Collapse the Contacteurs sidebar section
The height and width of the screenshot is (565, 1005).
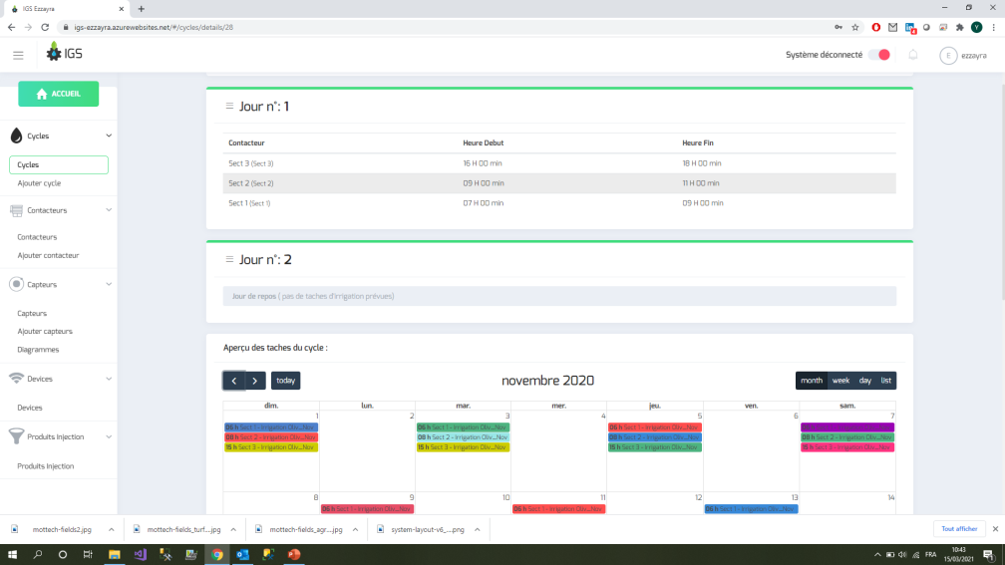(109, 211)
